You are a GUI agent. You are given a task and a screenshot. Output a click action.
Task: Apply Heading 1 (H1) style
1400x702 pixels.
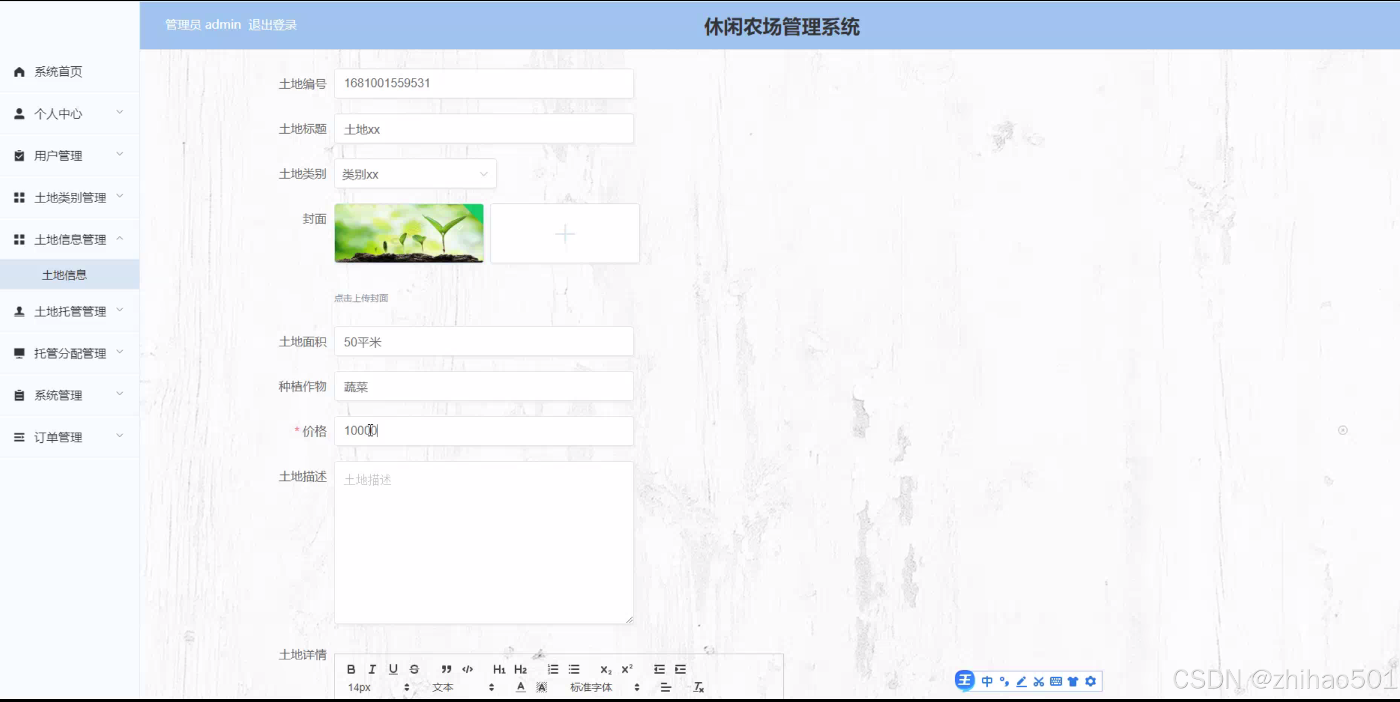[x=499, y=669]
